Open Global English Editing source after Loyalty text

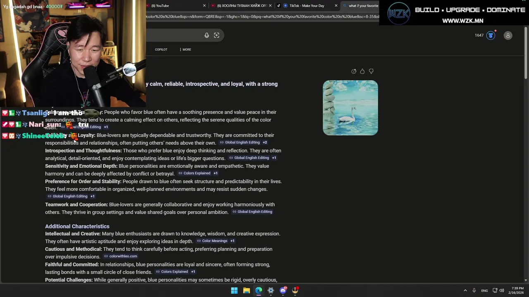240,142
